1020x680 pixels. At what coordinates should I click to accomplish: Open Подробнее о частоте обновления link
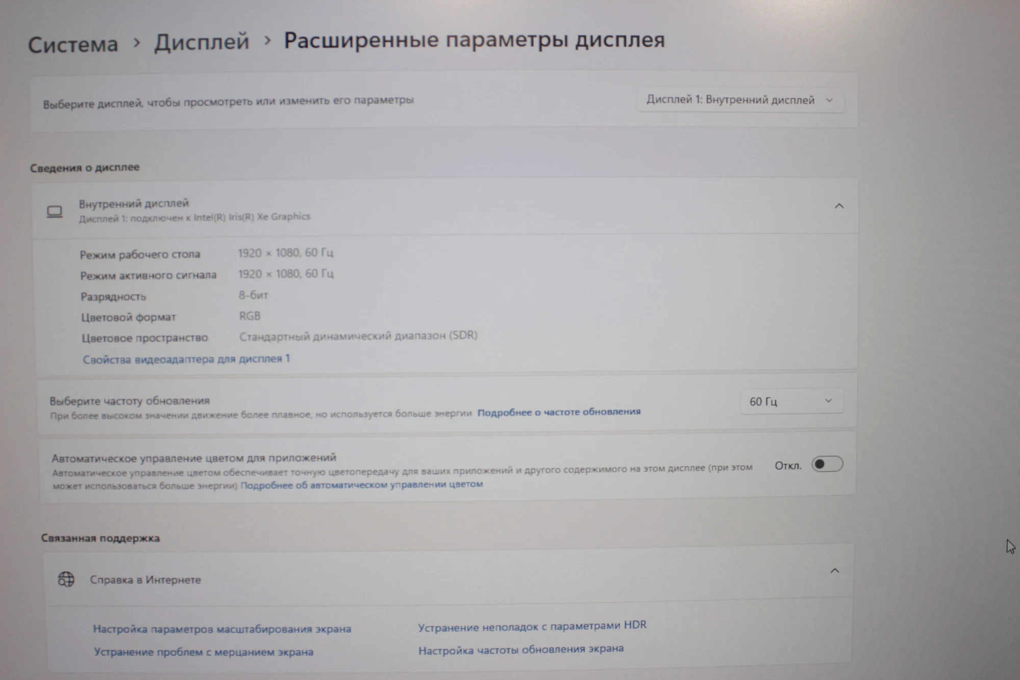[559, 412]
